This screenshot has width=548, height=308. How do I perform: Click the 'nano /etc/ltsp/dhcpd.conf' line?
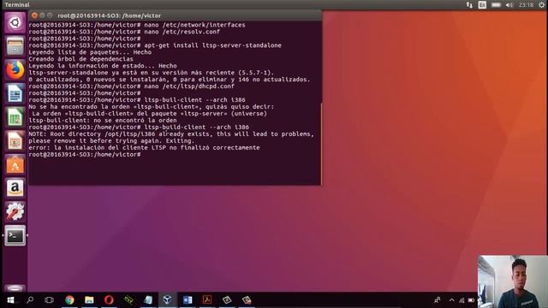coord(131,86)
